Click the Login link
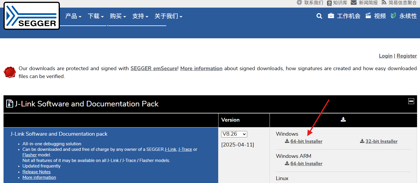Screen dimensions: 420x183 point(386,56)
